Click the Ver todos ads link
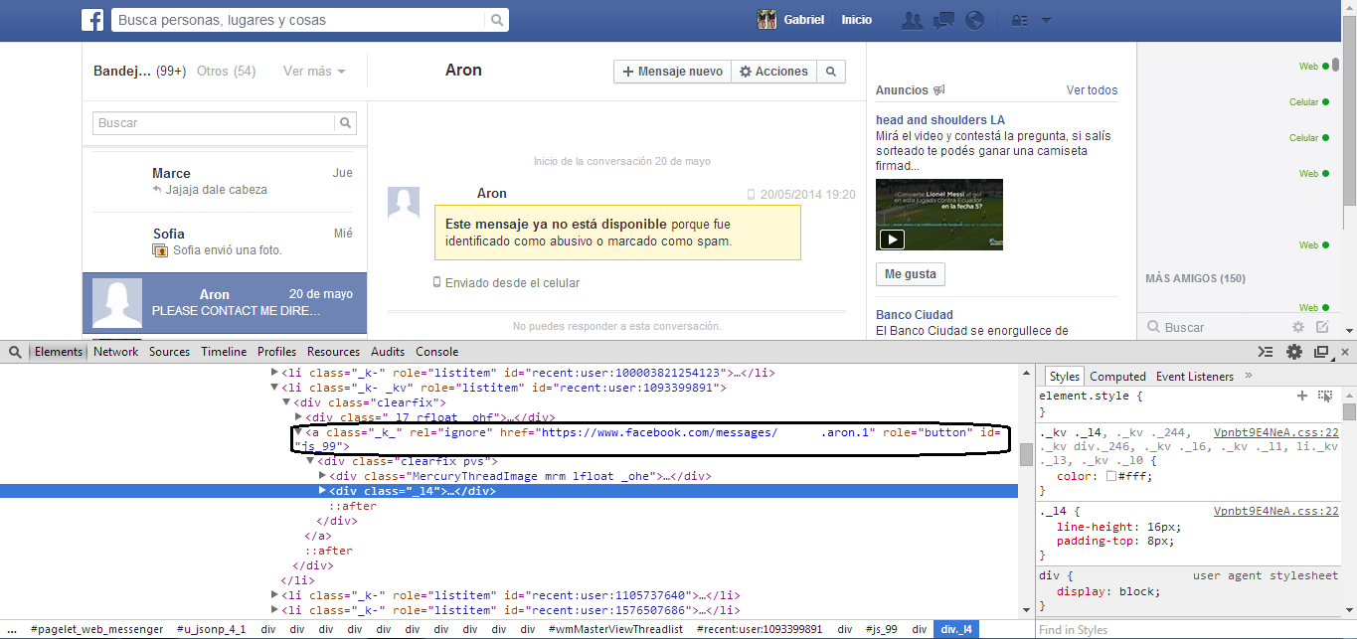Screen dimensions: 1357x639 [1092, 90]
